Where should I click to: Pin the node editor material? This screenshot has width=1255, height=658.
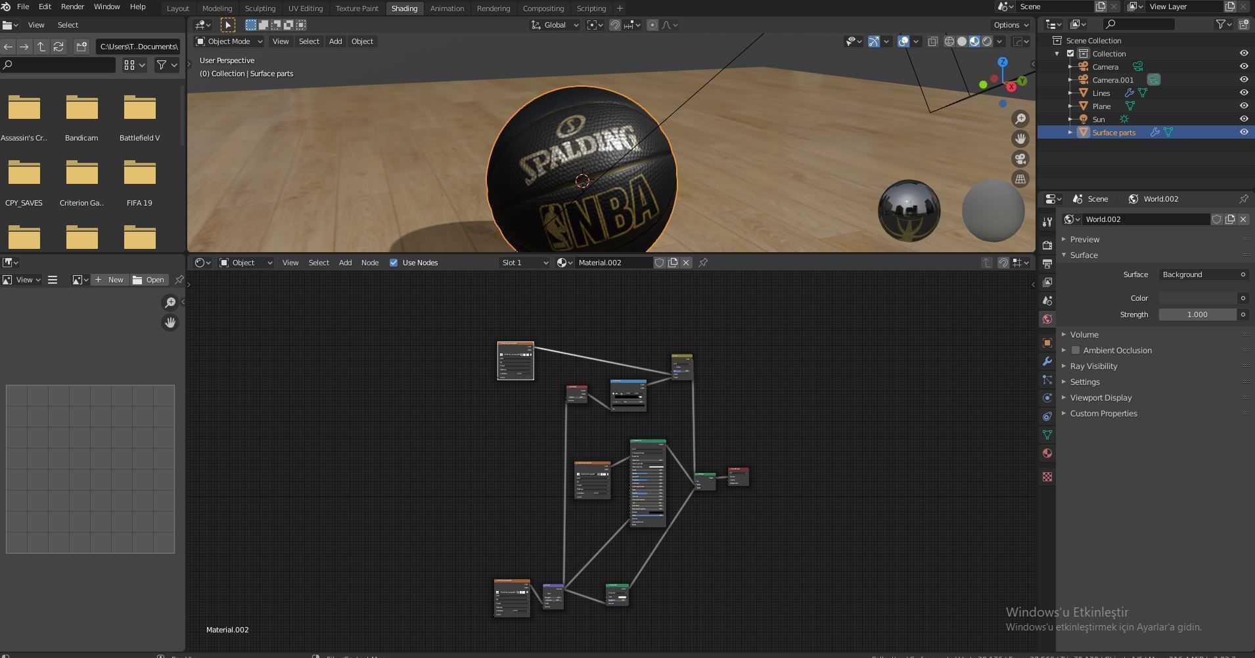tap(703, 263)
